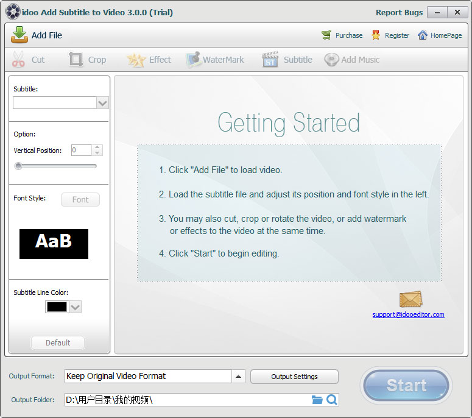Click inside the Subtitle combo box field
The height and width of the screenshot is (418, 472).
tap(55, 103)
